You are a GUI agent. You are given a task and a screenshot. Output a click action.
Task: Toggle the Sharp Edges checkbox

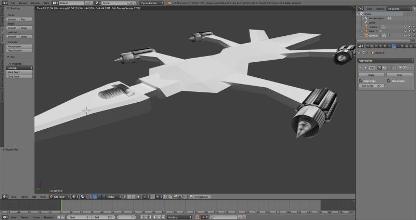click(388, 81)
